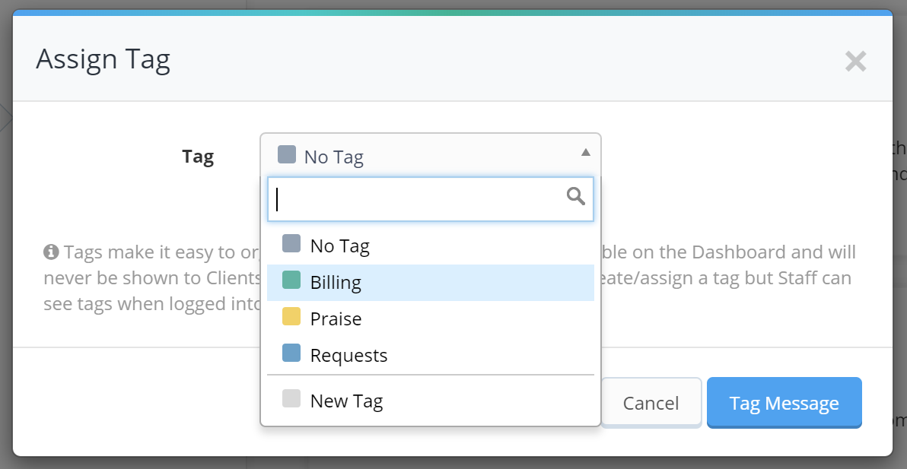Click the bold Tag field label
Screen dimensions: 907x469
[x=198, y=157]
